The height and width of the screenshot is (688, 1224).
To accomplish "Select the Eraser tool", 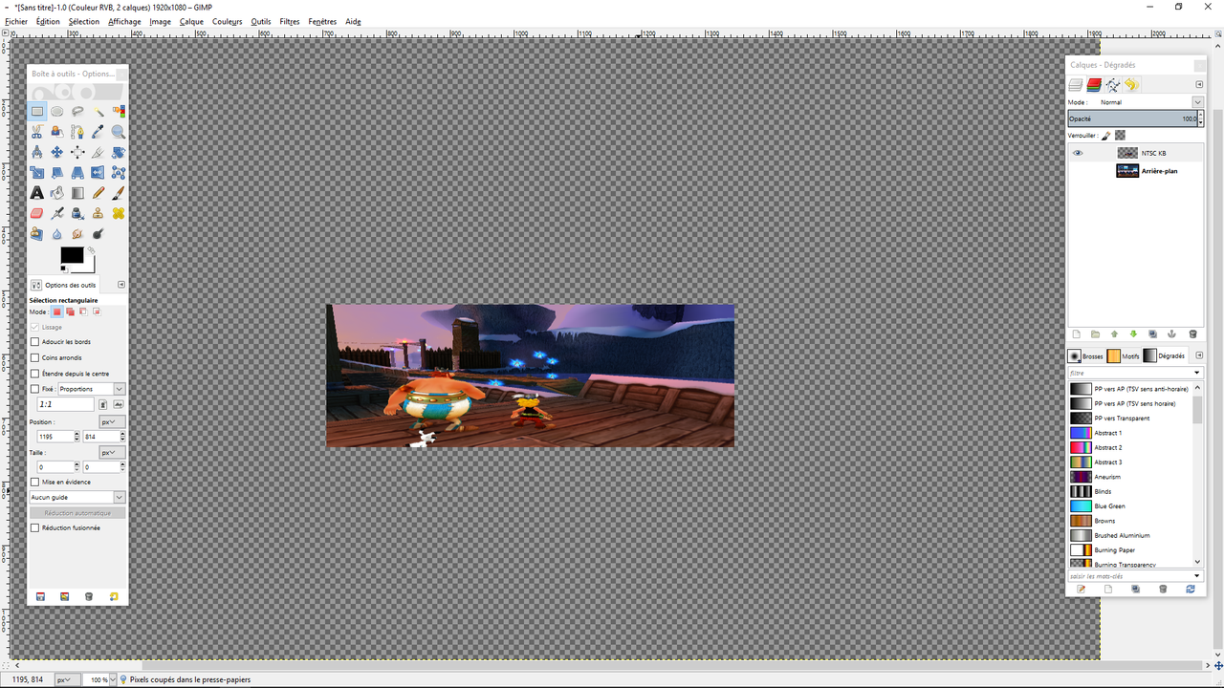I will 36,213.
